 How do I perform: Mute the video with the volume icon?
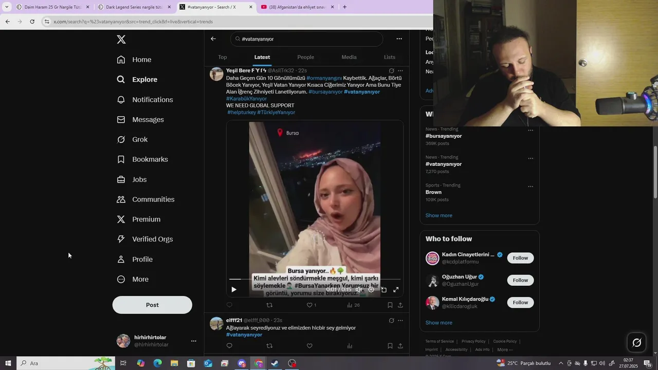(x=359, y=290)
